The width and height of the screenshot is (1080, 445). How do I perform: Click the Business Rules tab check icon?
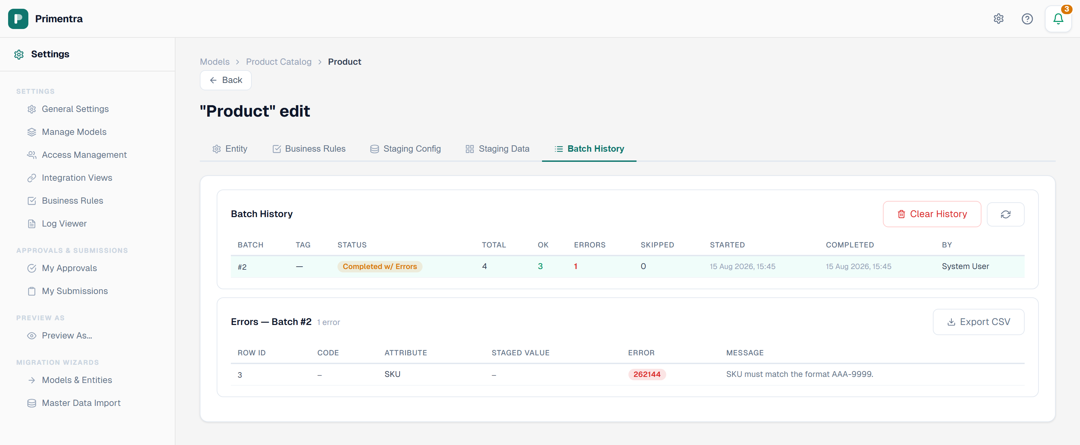click(x=276, y=149)
